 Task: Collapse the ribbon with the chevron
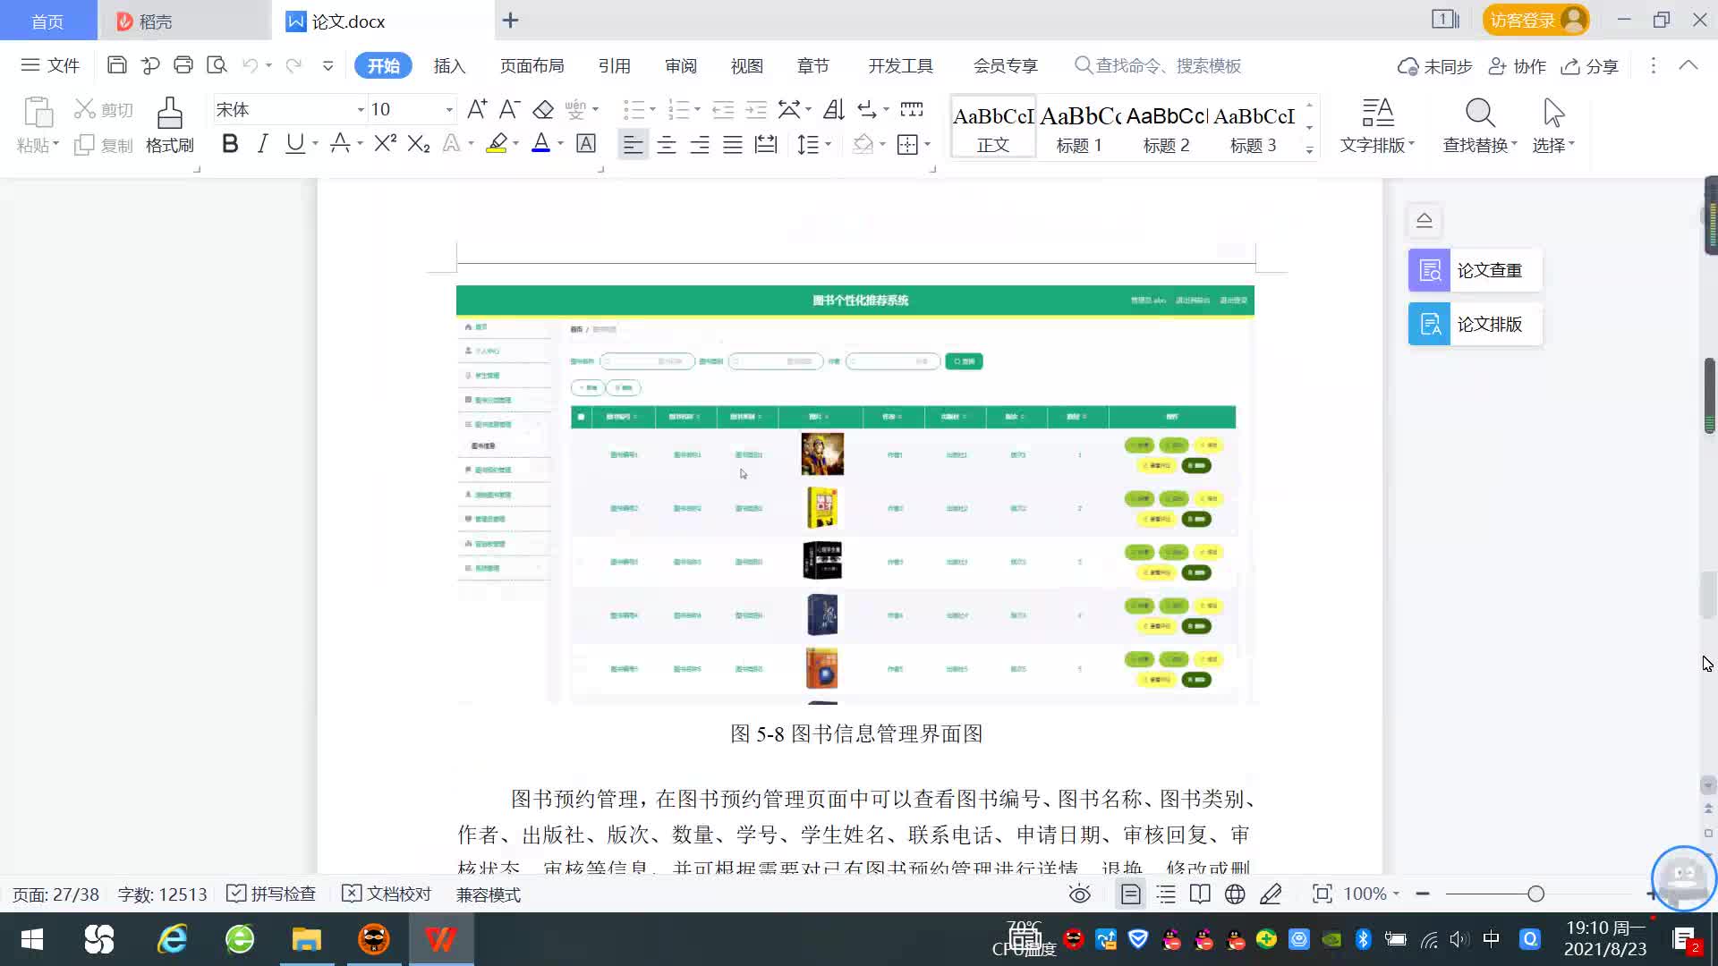(1688, 65)
